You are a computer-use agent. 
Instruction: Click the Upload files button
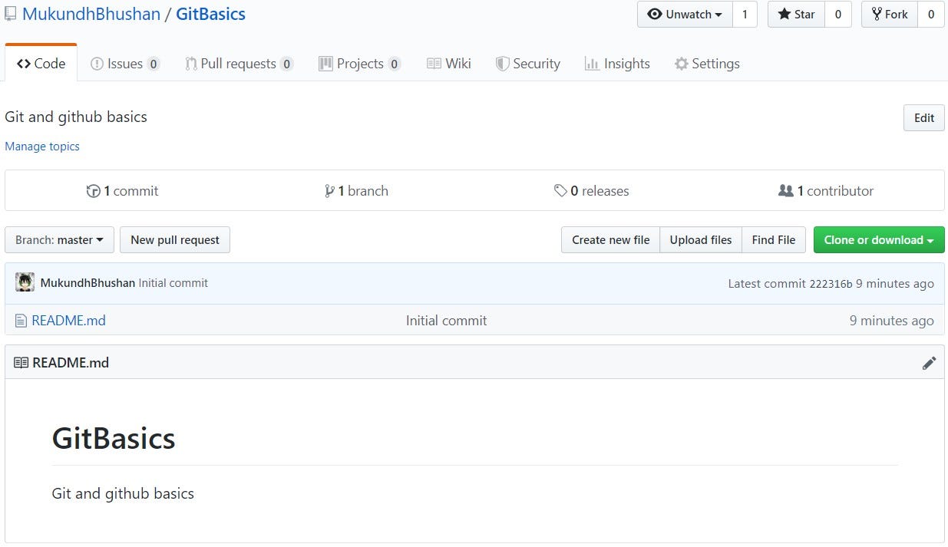tap(701, 239)
